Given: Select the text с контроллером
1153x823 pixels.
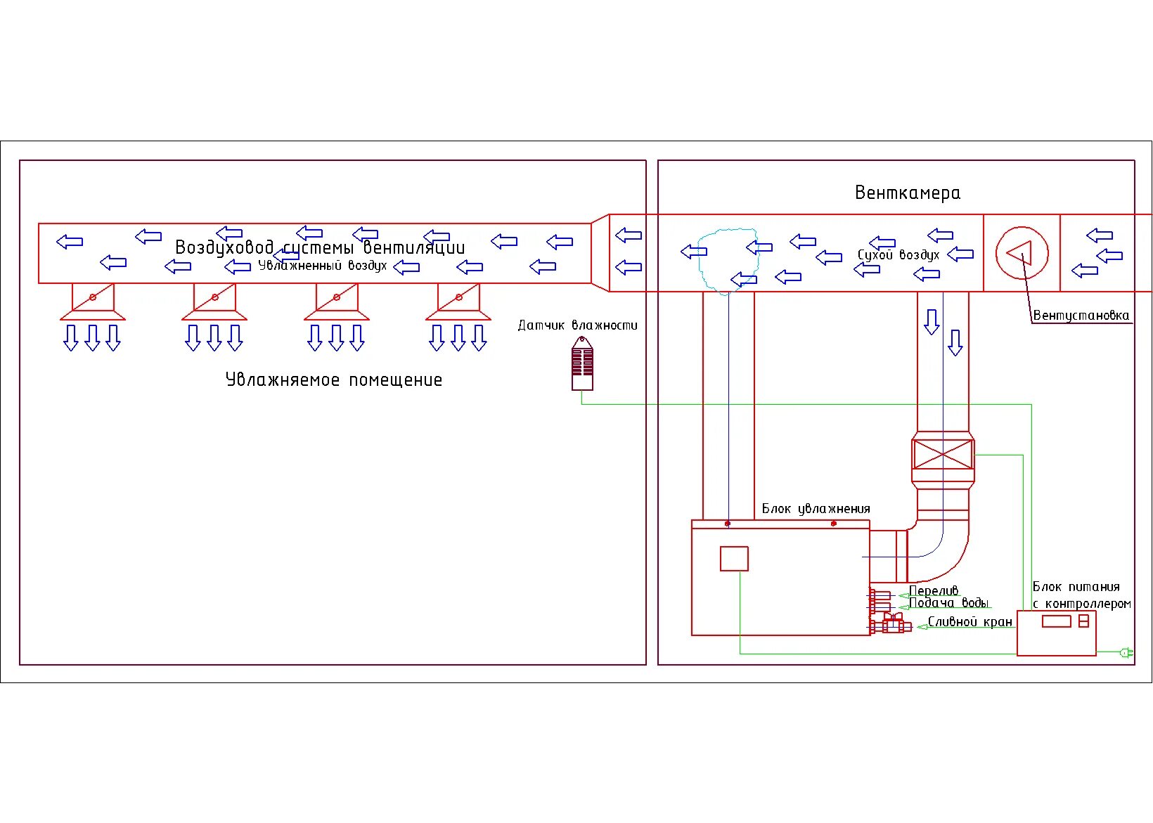Looking at the screenshot, I should point(1082,604).
